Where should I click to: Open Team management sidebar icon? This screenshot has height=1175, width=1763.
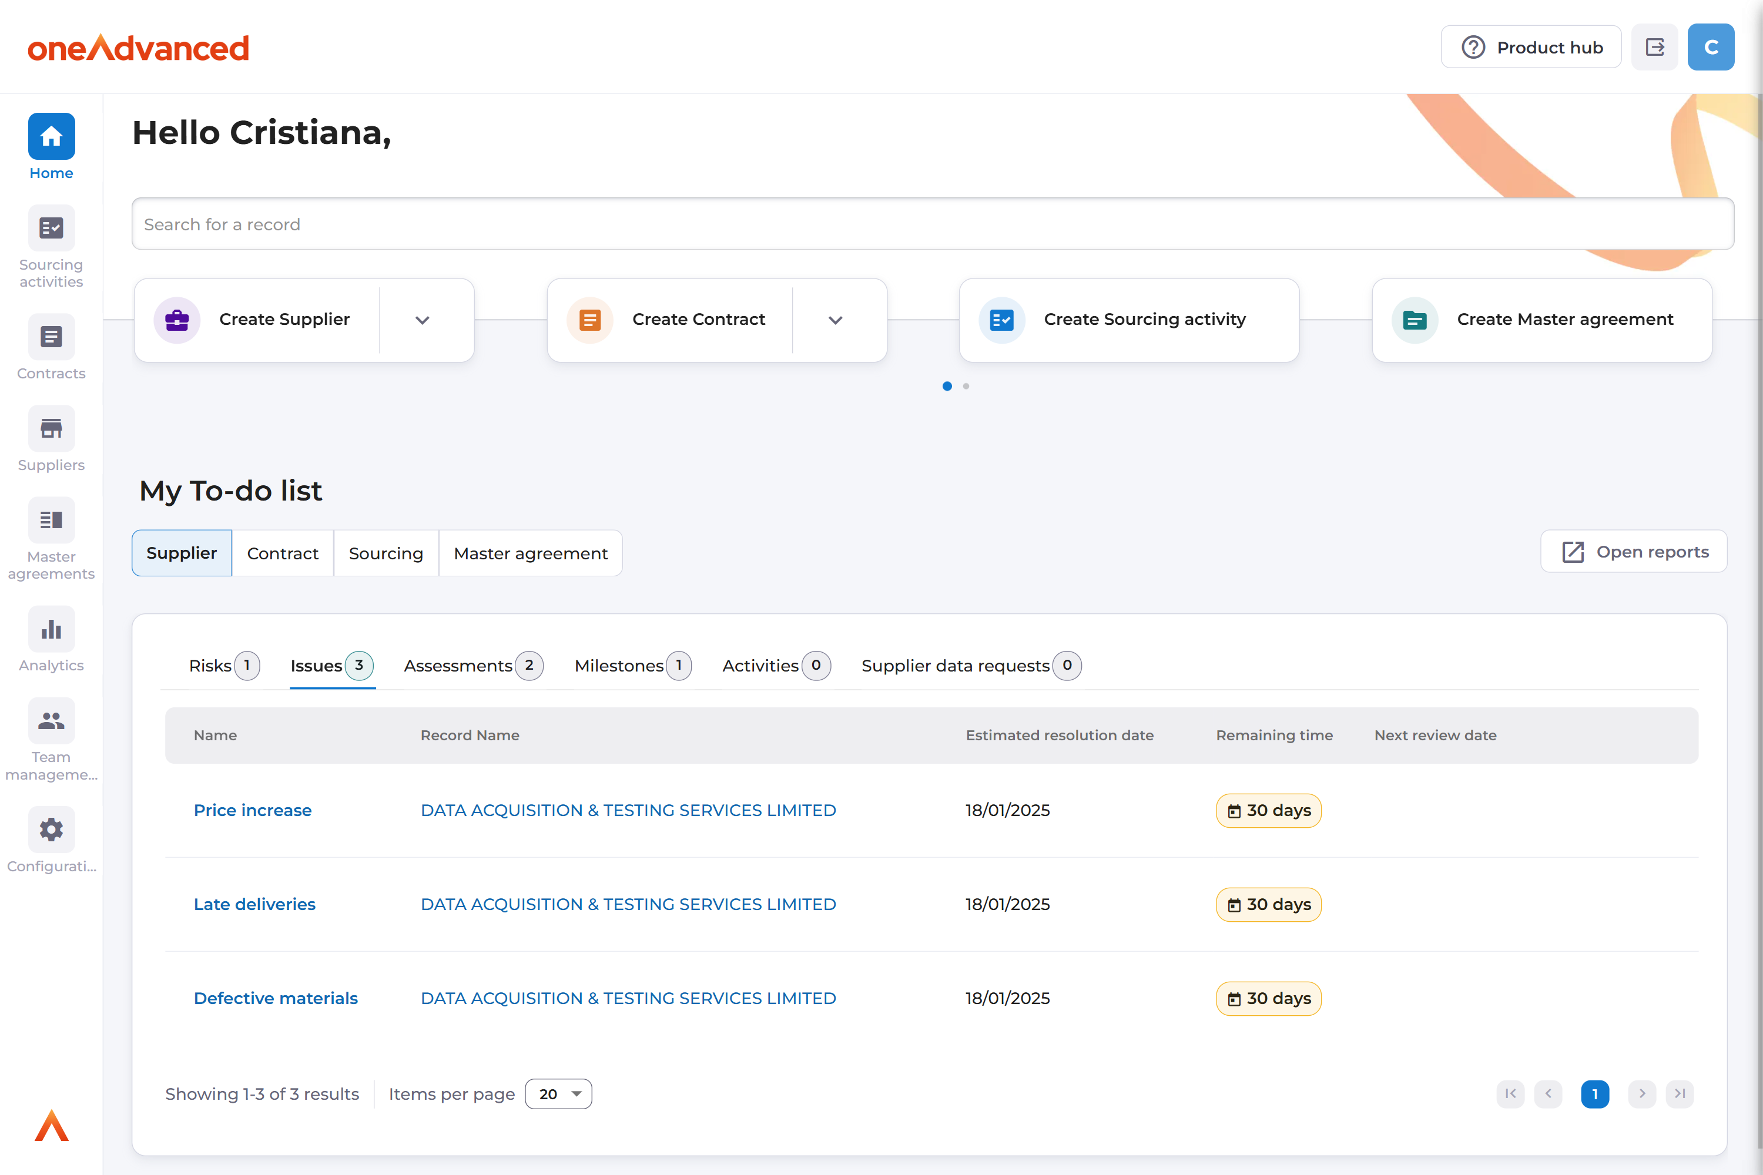51,721
